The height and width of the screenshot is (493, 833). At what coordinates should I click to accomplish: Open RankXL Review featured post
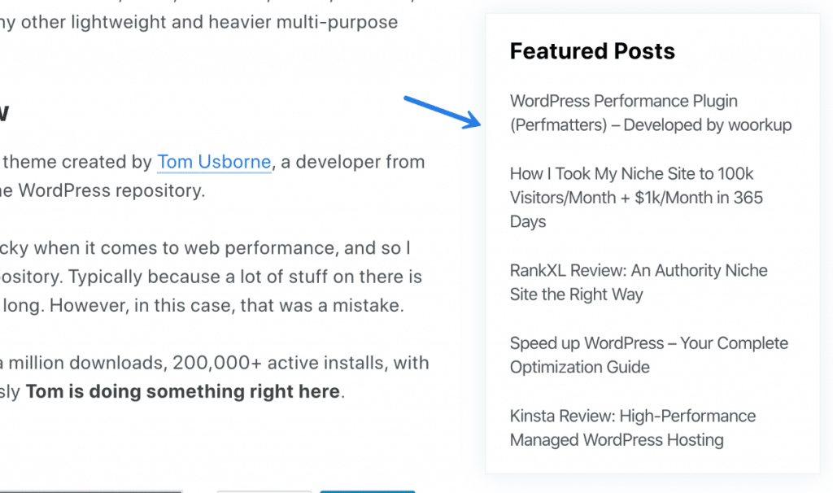click(639, 282)
